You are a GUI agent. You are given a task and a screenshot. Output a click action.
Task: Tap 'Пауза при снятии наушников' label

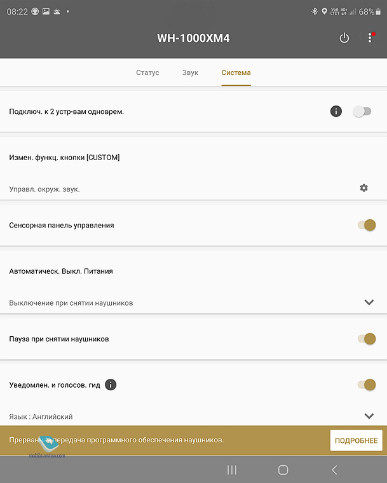(x=59, y=339)
